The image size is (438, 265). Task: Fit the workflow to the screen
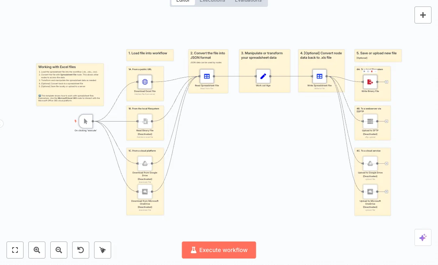click(15, 250)
